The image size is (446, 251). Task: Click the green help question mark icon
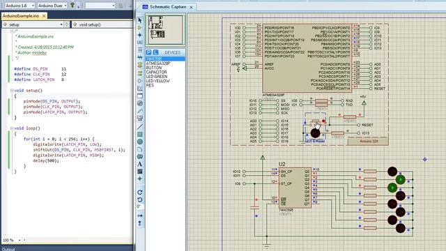[72, 5]
